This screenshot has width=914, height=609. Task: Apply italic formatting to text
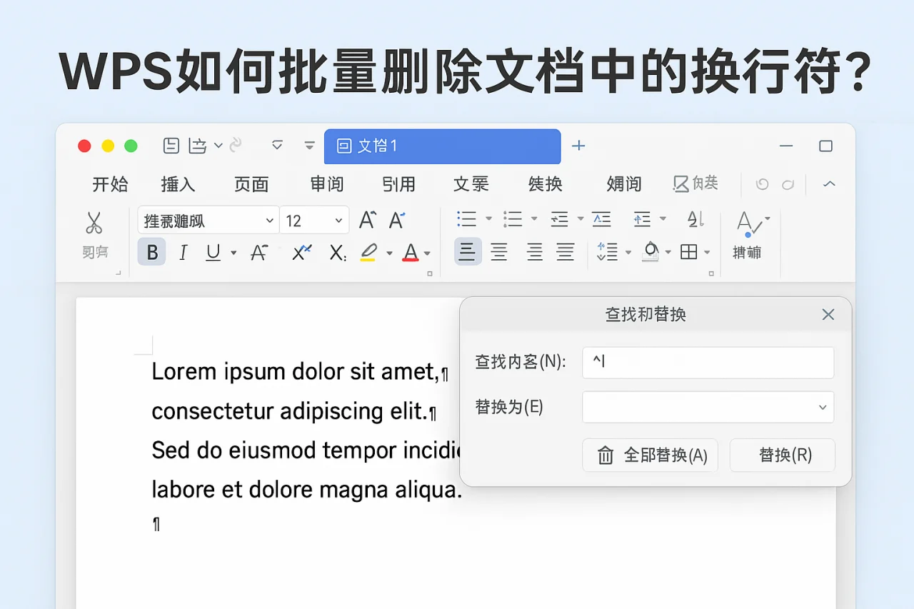pos(183,253)
